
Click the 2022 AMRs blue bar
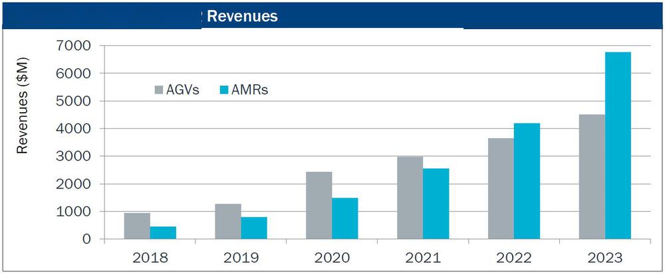click(x=527, y=180)
